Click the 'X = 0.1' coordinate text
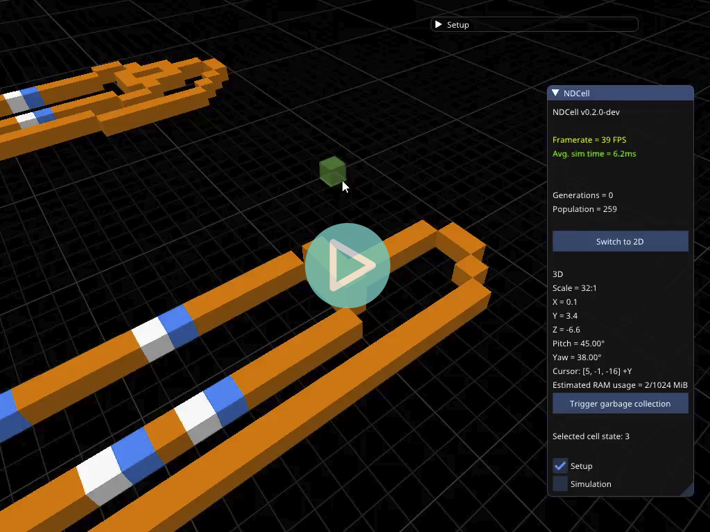 564,302
